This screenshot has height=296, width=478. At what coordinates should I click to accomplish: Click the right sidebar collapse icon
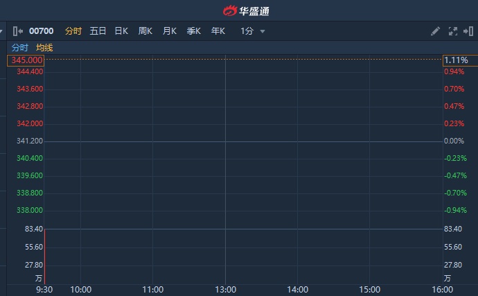coord(468,31)
